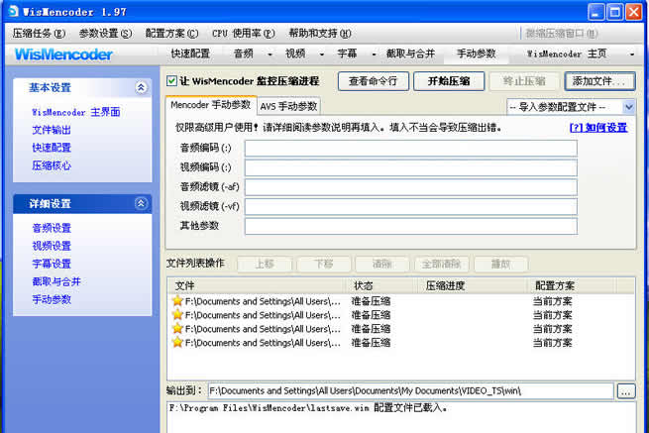Click star icon of fourth file row
Viewport: 649px width, 433px height.
(177, 343)
